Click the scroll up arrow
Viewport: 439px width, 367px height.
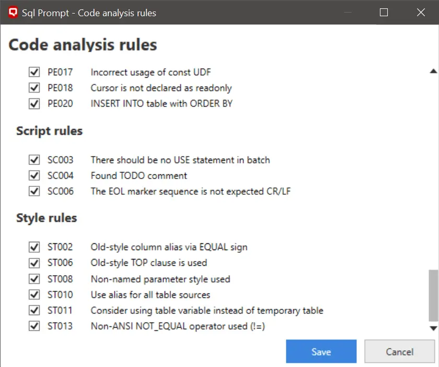[432, 70]
